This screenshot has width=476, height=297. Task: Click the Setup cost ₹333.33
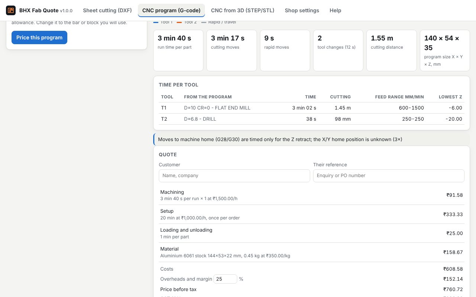click(x=453, y=214)
